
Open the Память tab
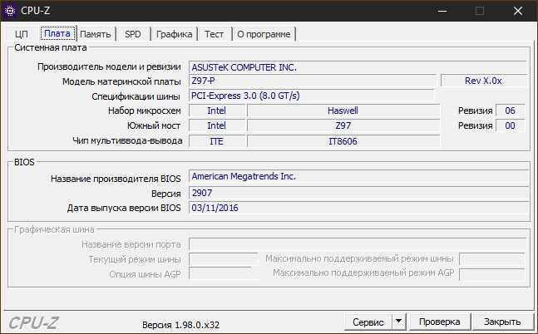[x=96, y=34]
